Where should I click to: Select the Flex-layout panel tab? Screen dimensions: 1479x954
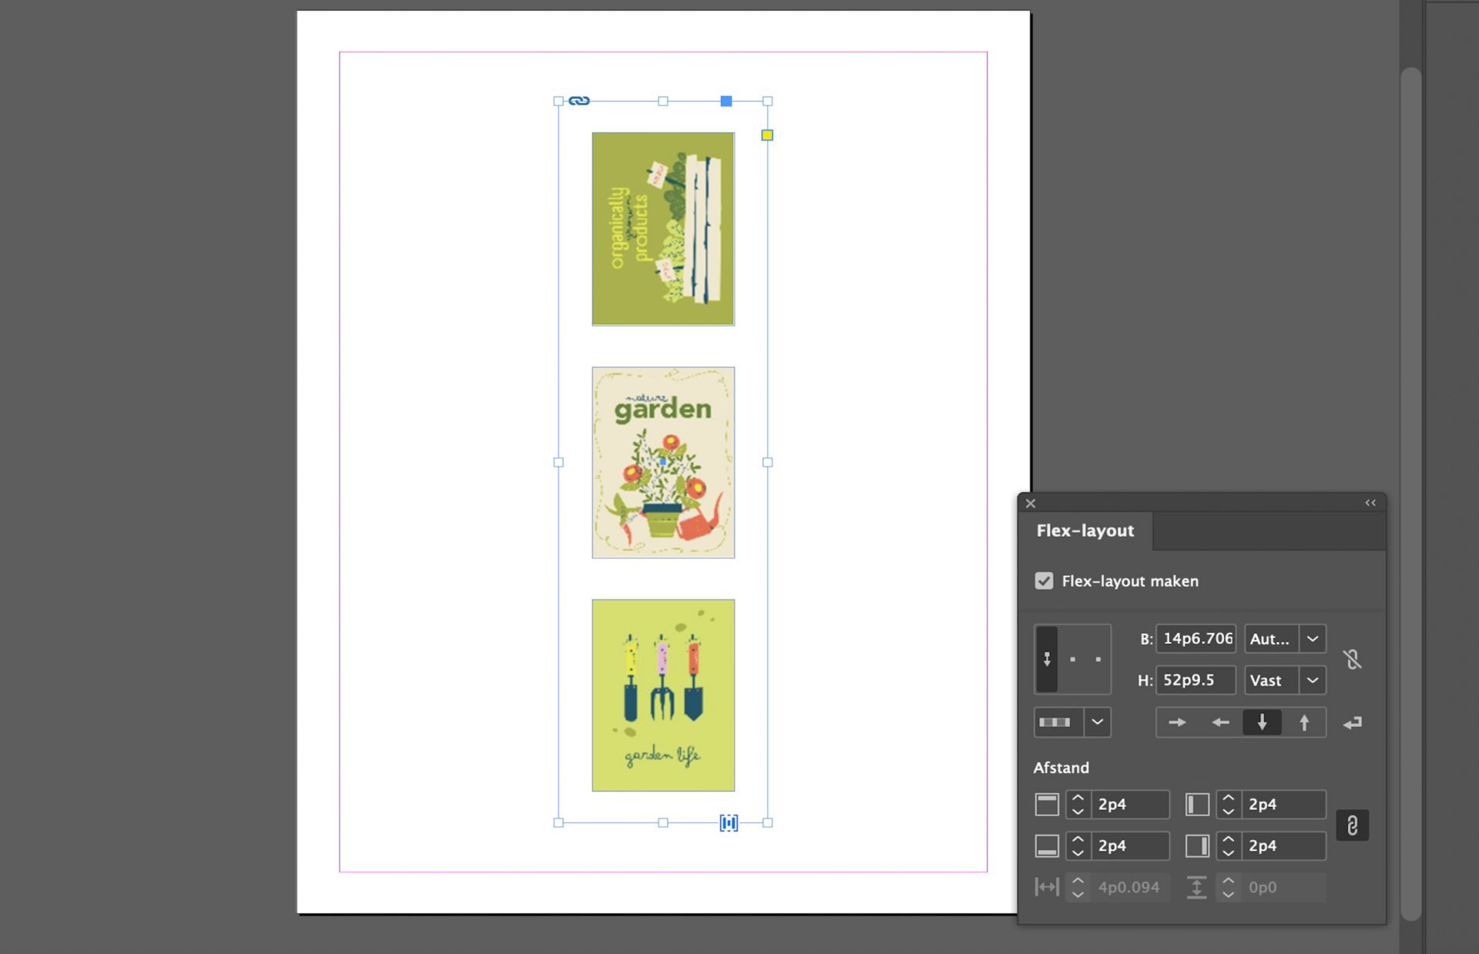(x=1085, y=531)
